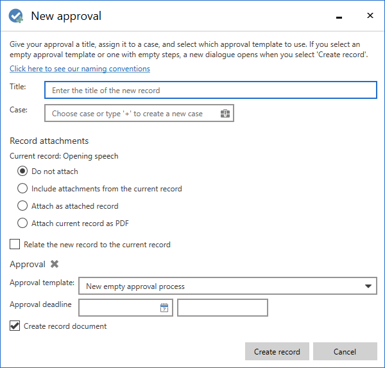Viewport: 385px width, 368px height.
Task: Minimize the New approval dialog
Action: click(x=339, y=17)
